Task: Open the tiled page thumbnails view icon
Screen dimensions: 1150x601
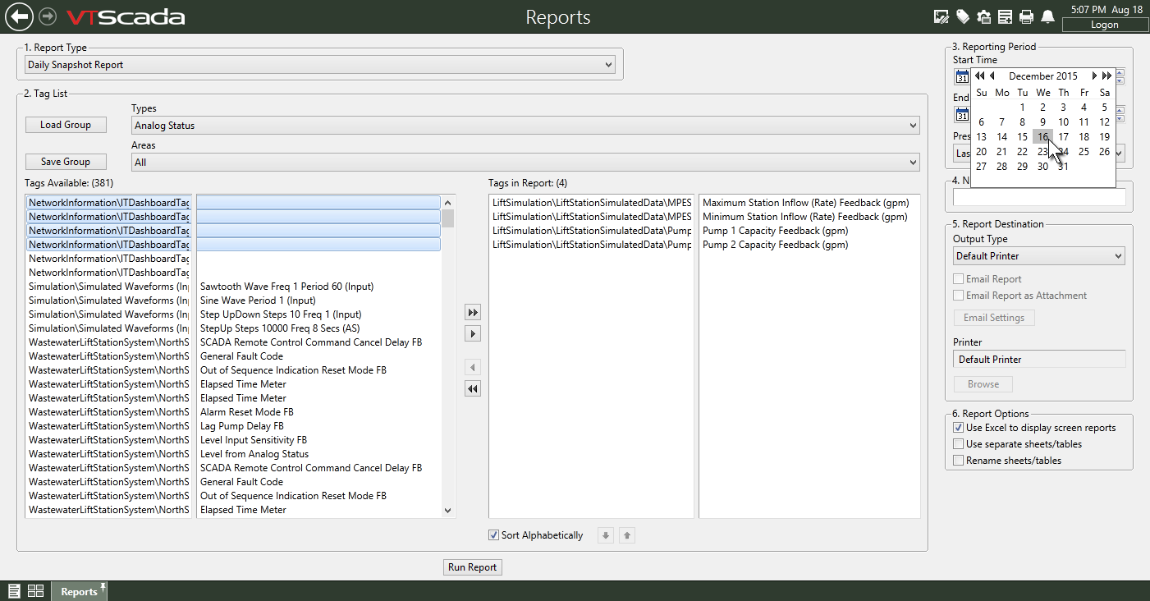Action: tap(35, 591)
